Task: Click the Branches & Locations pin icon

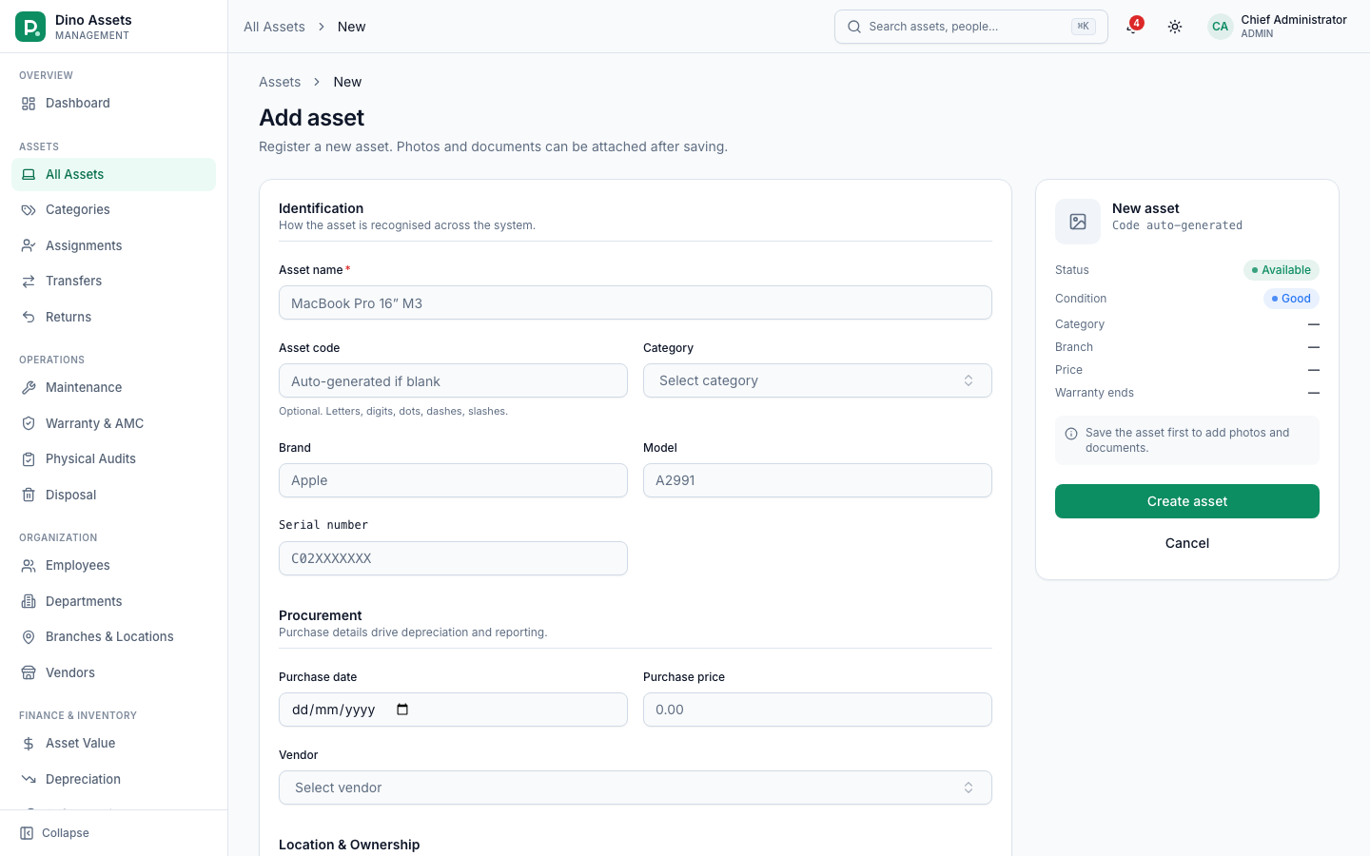Action: point(29,637)
